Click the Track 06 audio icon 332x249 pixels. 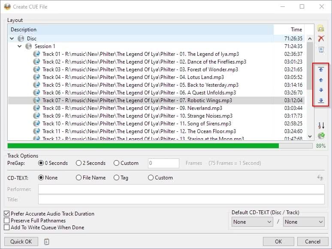[x=36, y=93]
